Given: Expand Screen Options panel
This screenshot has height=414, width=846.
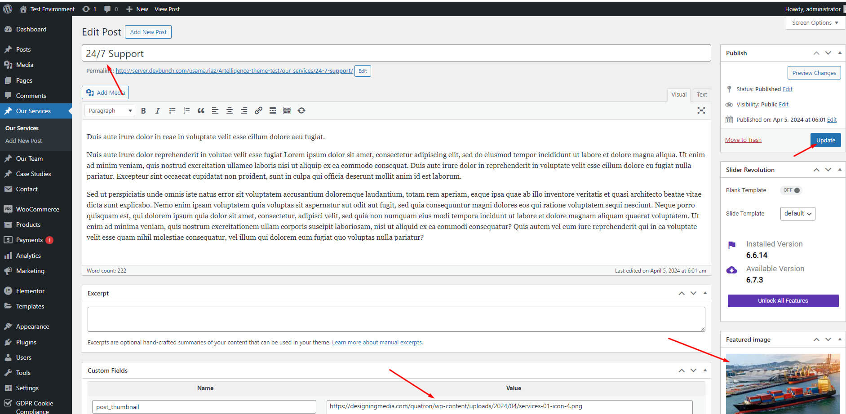Looking at the screenshot, I should [815, 23].
